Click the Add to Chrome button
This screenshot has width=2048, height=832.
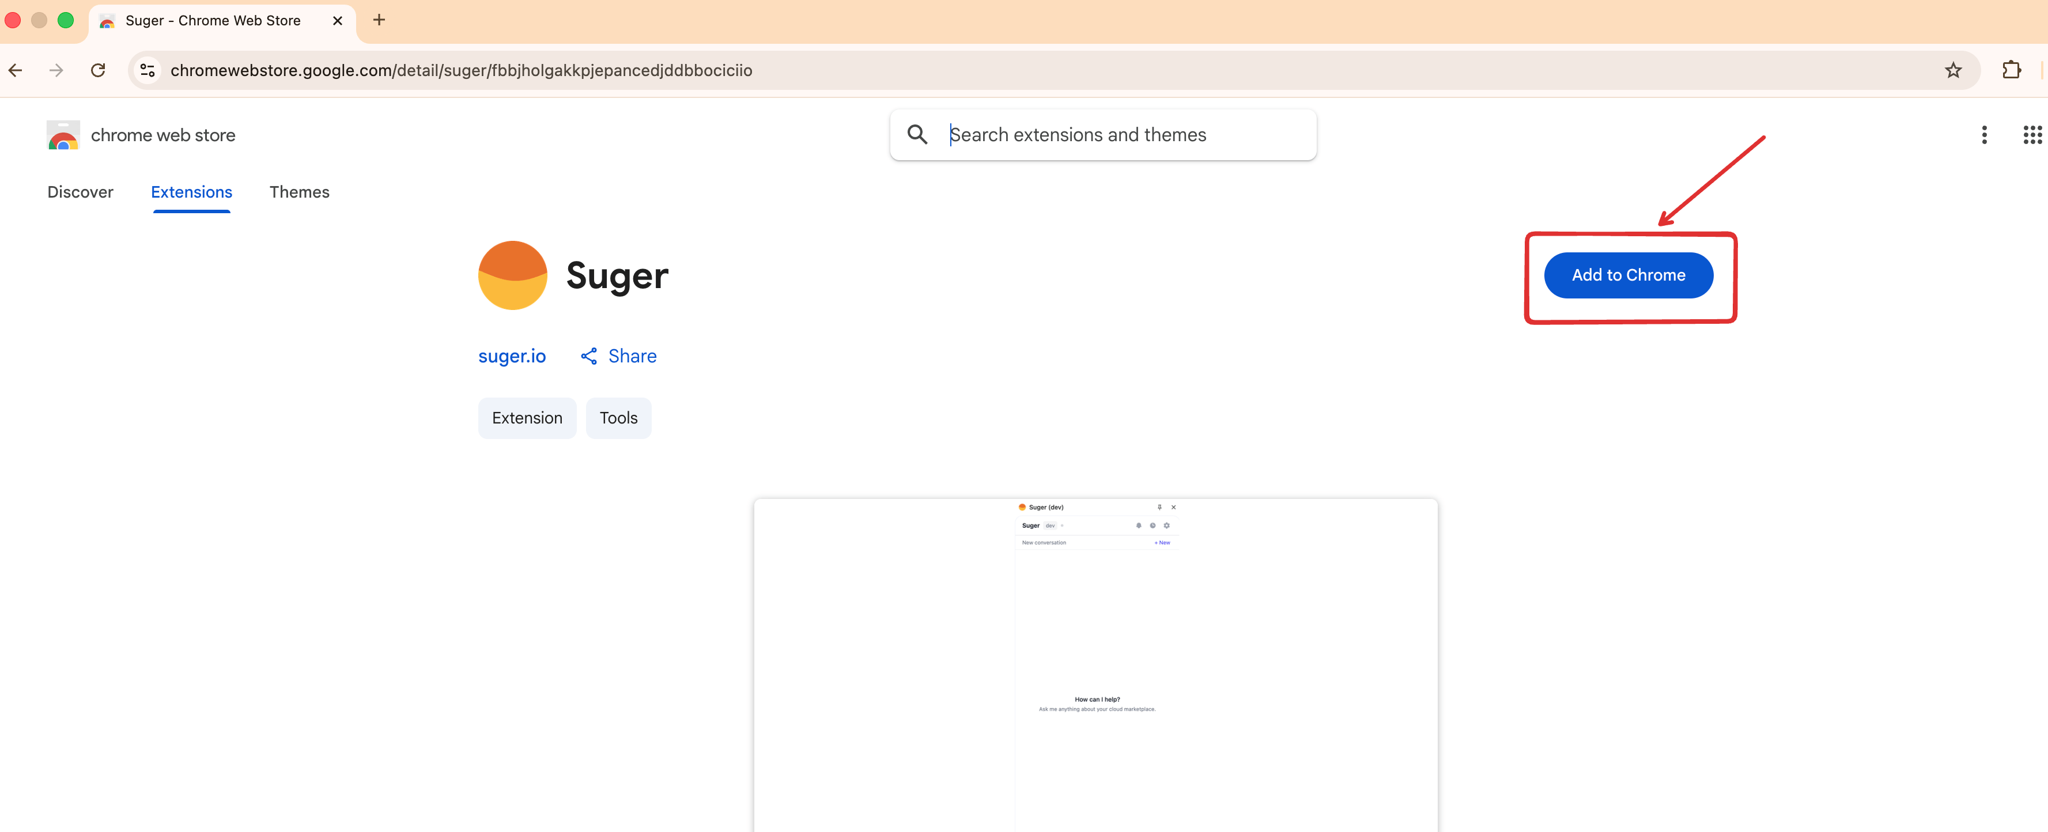click(x=1628, y=275)
